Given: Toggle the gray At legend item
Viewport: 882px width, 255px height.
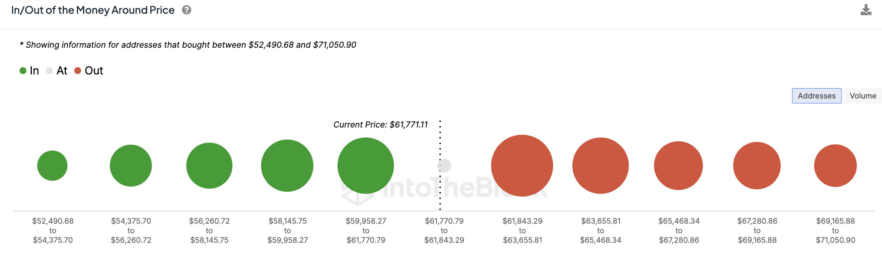Looking at the screenshot, I should click(x=57, y=71).
